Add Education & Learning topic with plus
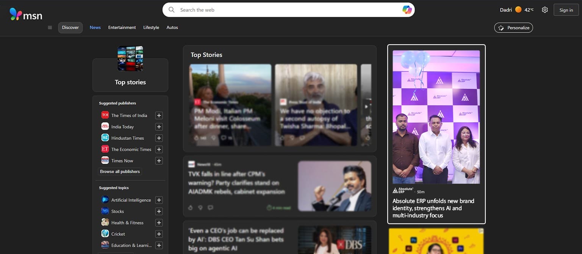 (159, 245)
